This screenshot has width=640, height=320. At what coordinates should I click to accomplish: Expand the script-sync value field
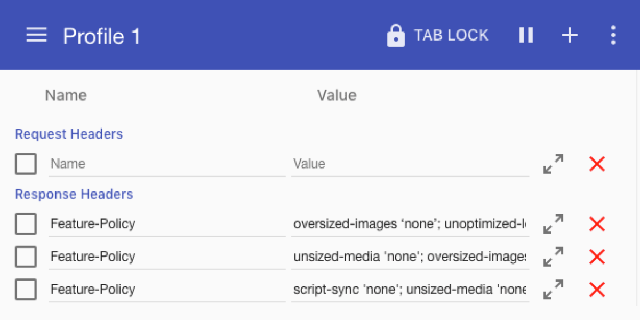click(x=553, y=290)
